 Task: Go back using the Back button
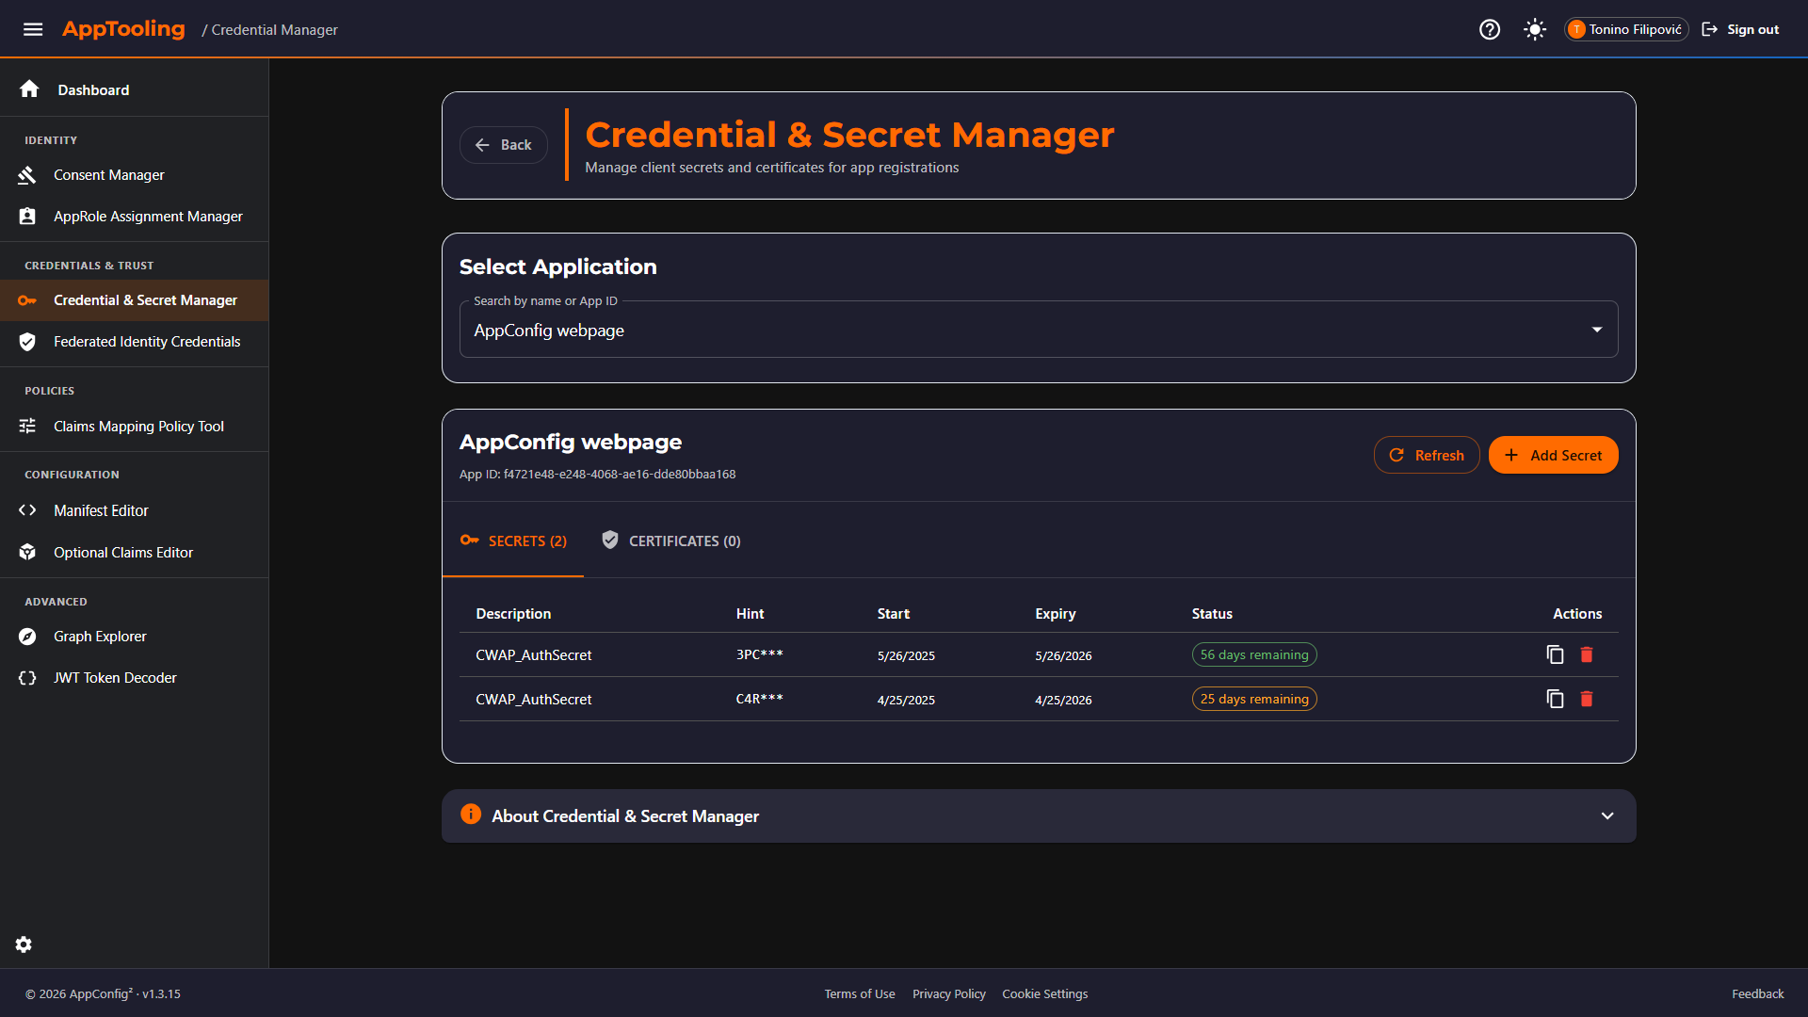tap(504, 145)
